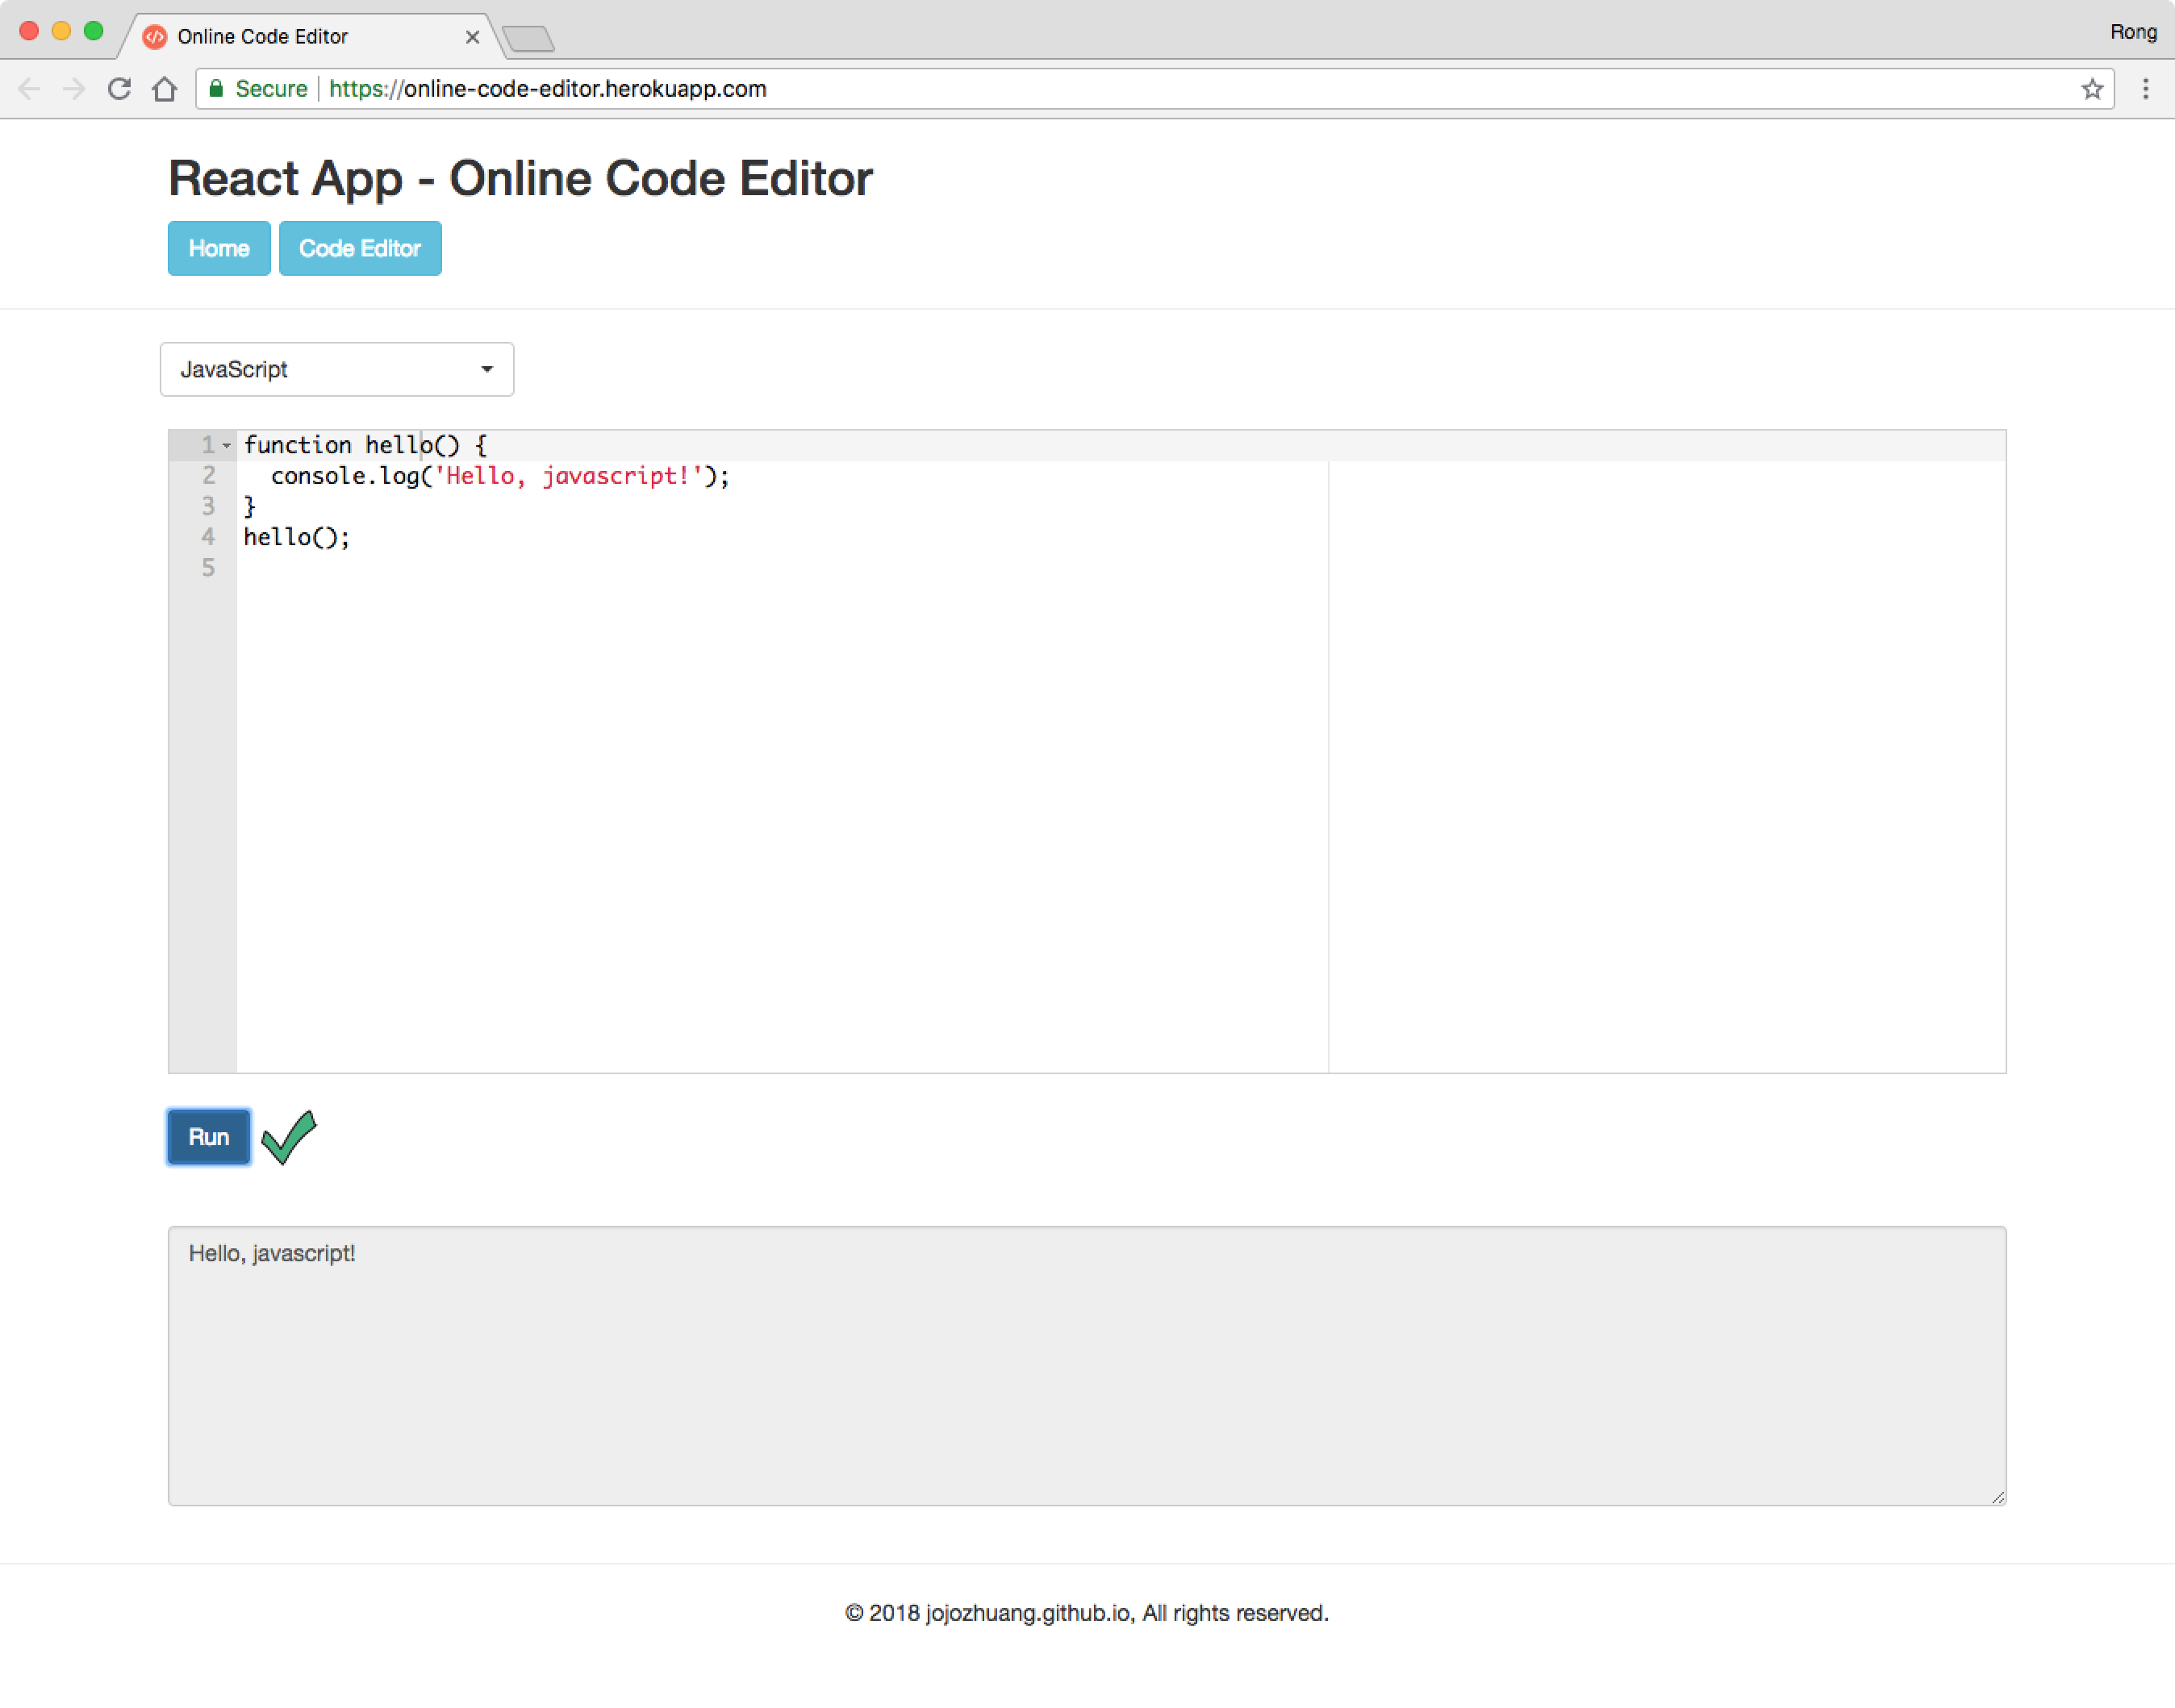Open the Code Editor nav button
Image resolution: width=2175 pixels, height=1708 pixels.
click(360, 248)
